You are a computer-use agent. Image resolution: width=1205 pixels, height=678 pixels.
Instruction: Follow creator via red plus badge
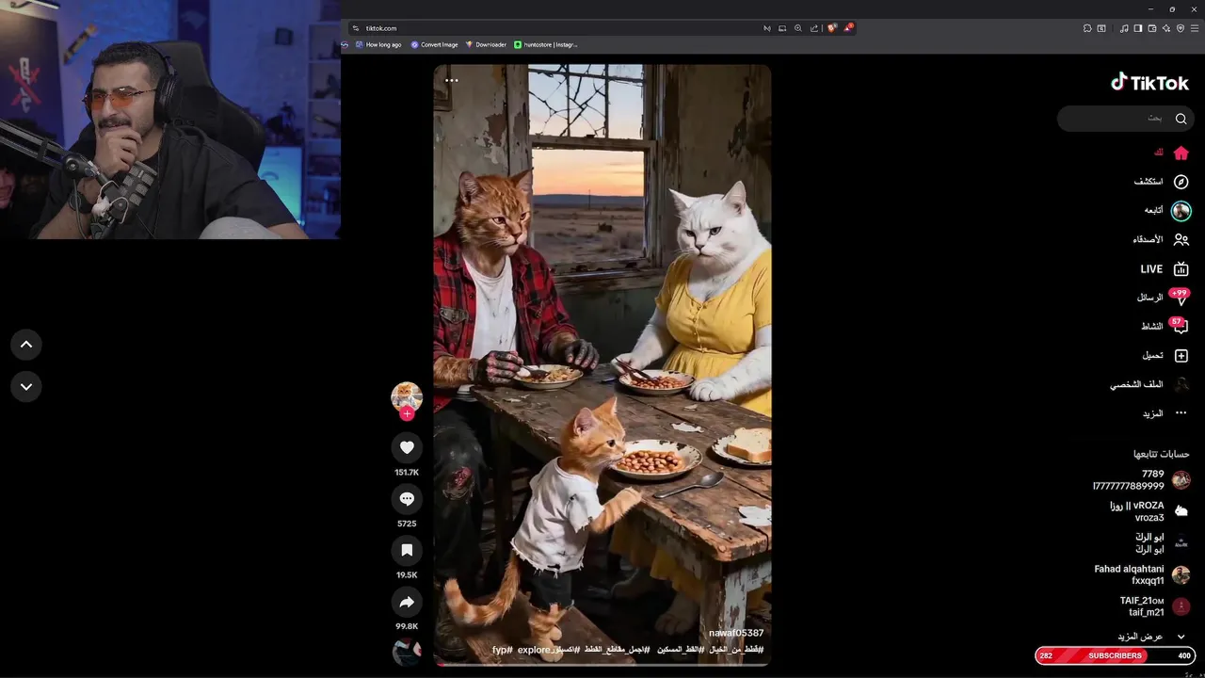(x=407, y=413)
